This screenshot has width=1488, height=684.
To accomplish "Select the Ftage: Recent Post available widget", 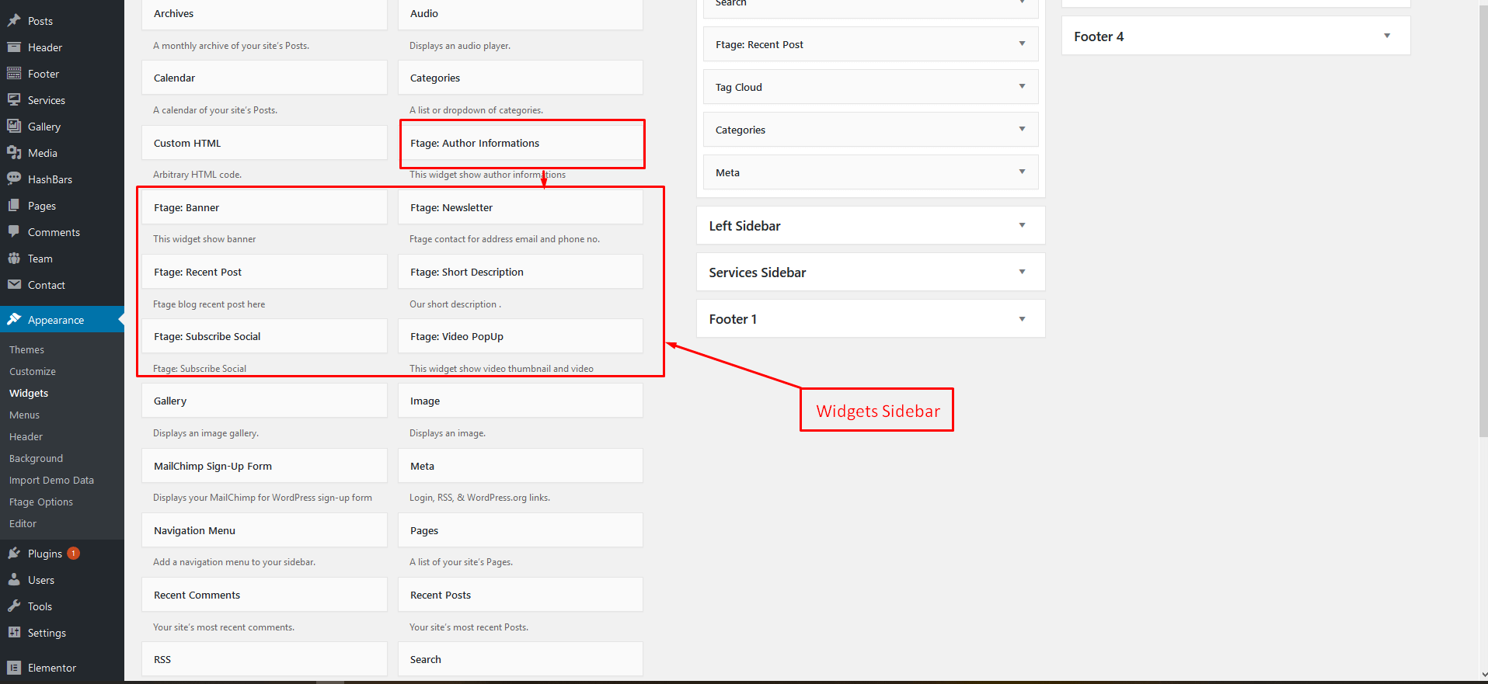I will point(264,272).
